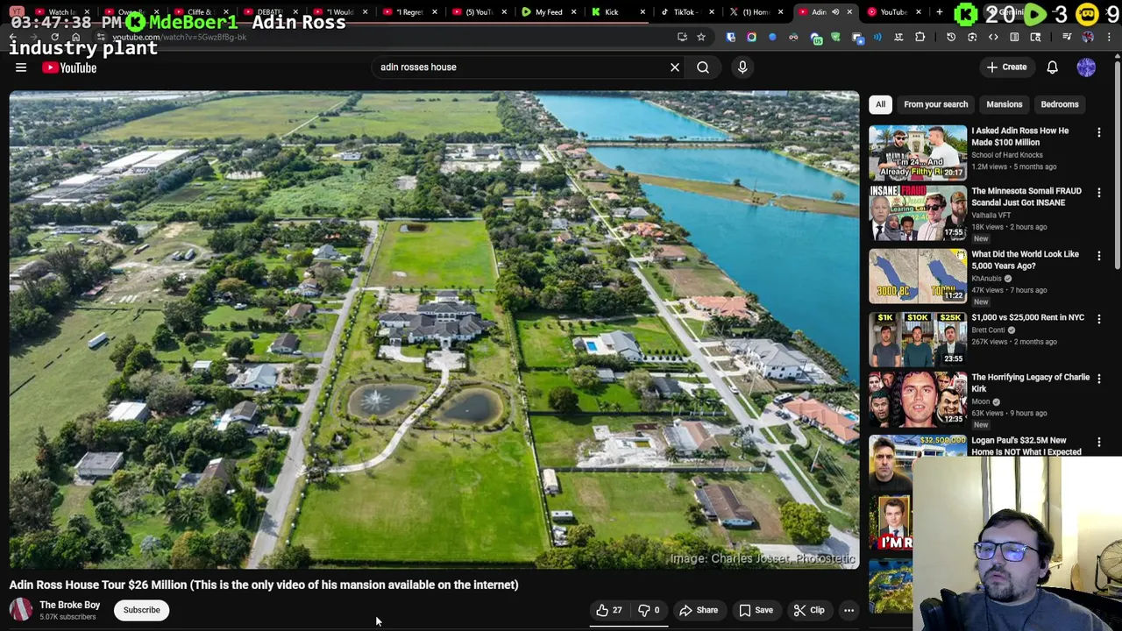The width and height of the screenshot is (1122, 631).
Task: Open options for Minnesota Somali FRAUD video
Action: tap(1099, 193)
